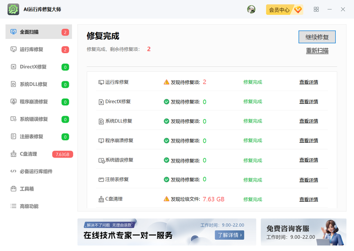Open 查看详情 for 注册表修复 row

tap(309, 180)
